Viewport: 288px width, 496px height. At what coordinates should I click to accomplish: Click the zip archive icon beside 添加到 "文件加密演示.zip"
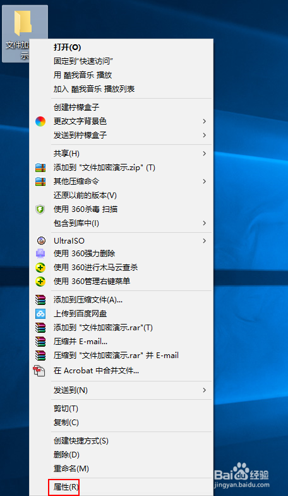point(40,168)
